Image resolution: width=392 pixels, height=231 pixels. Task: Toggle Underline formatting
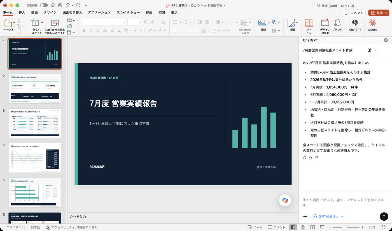[x=98, y=31]
